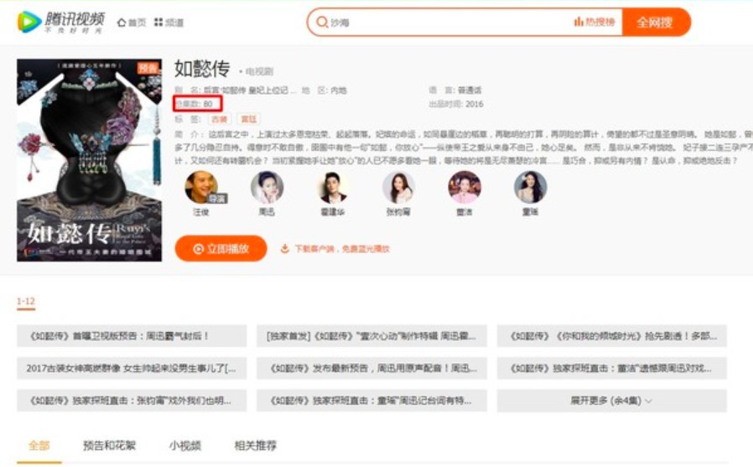
Task: Click the 出品时间: 2016 text
Action: 455,104
